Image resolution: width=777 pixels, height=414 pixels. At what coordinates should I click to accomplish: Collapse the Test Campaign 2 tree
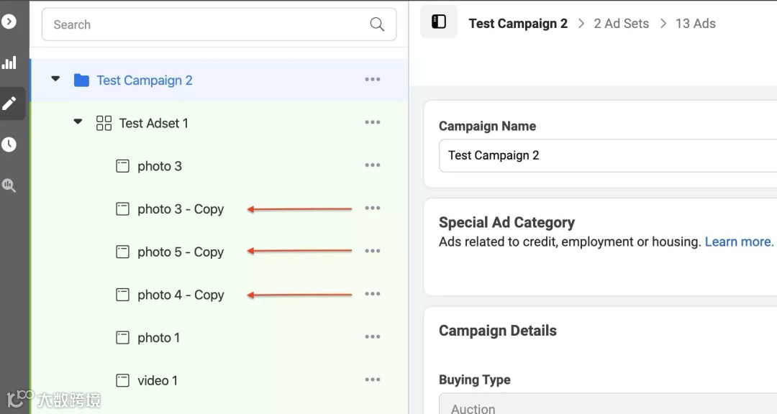pyautogui.click(x=55, y=79)
